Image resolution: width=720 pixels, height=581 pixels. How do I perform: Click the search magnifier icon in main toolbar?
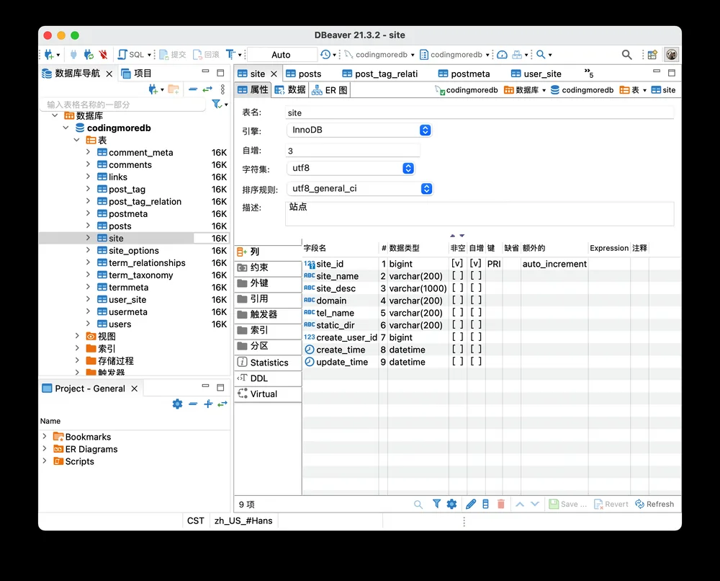pyautogui.click(x=626, y=55)
